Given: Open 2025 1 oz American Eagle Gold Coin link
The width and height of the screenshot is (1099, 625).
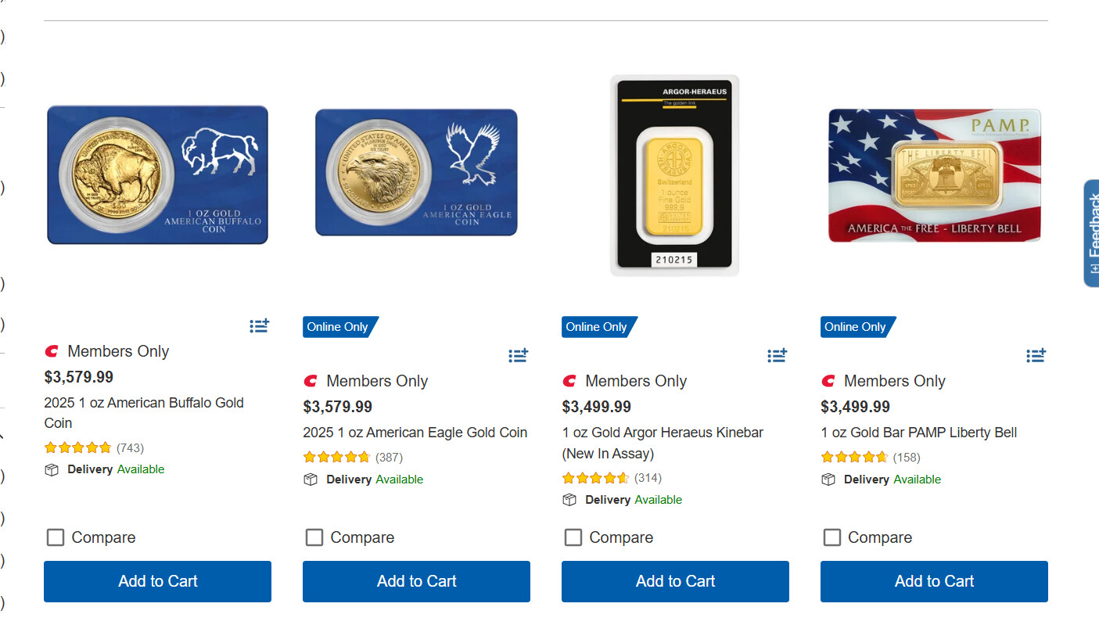Looking at the screenshot, I should coord(415,433).
